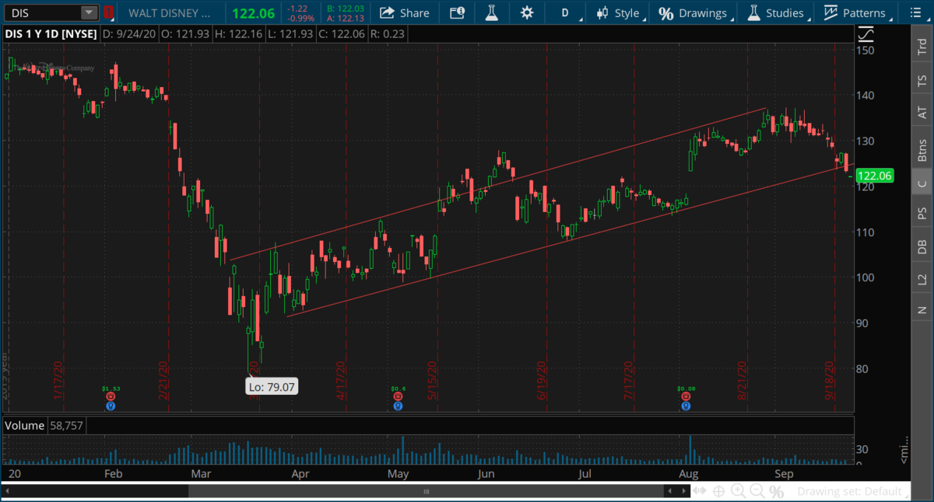This screenshot has width=934, height=502.
Task: Click the 122.06 last price display
Action: point(255,12)
